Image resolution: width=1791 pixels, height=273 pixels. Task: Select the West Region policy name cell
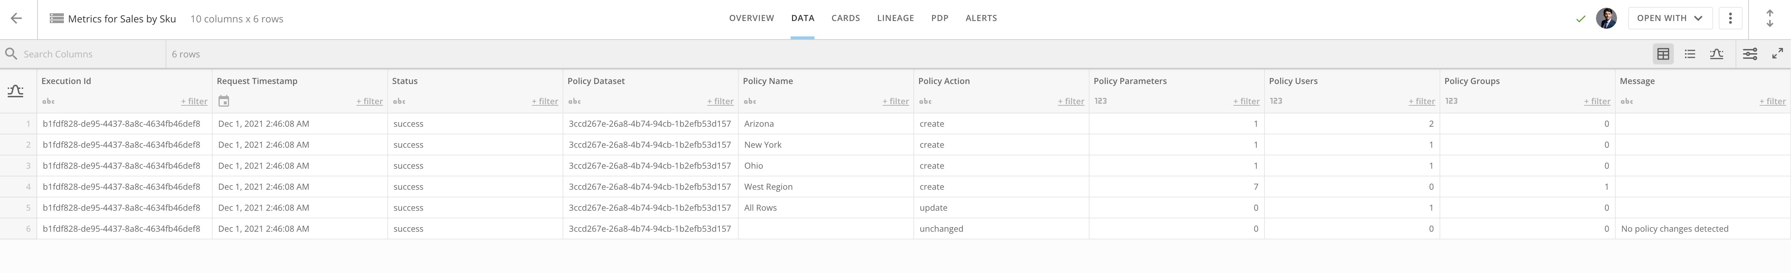click(768, 187)
